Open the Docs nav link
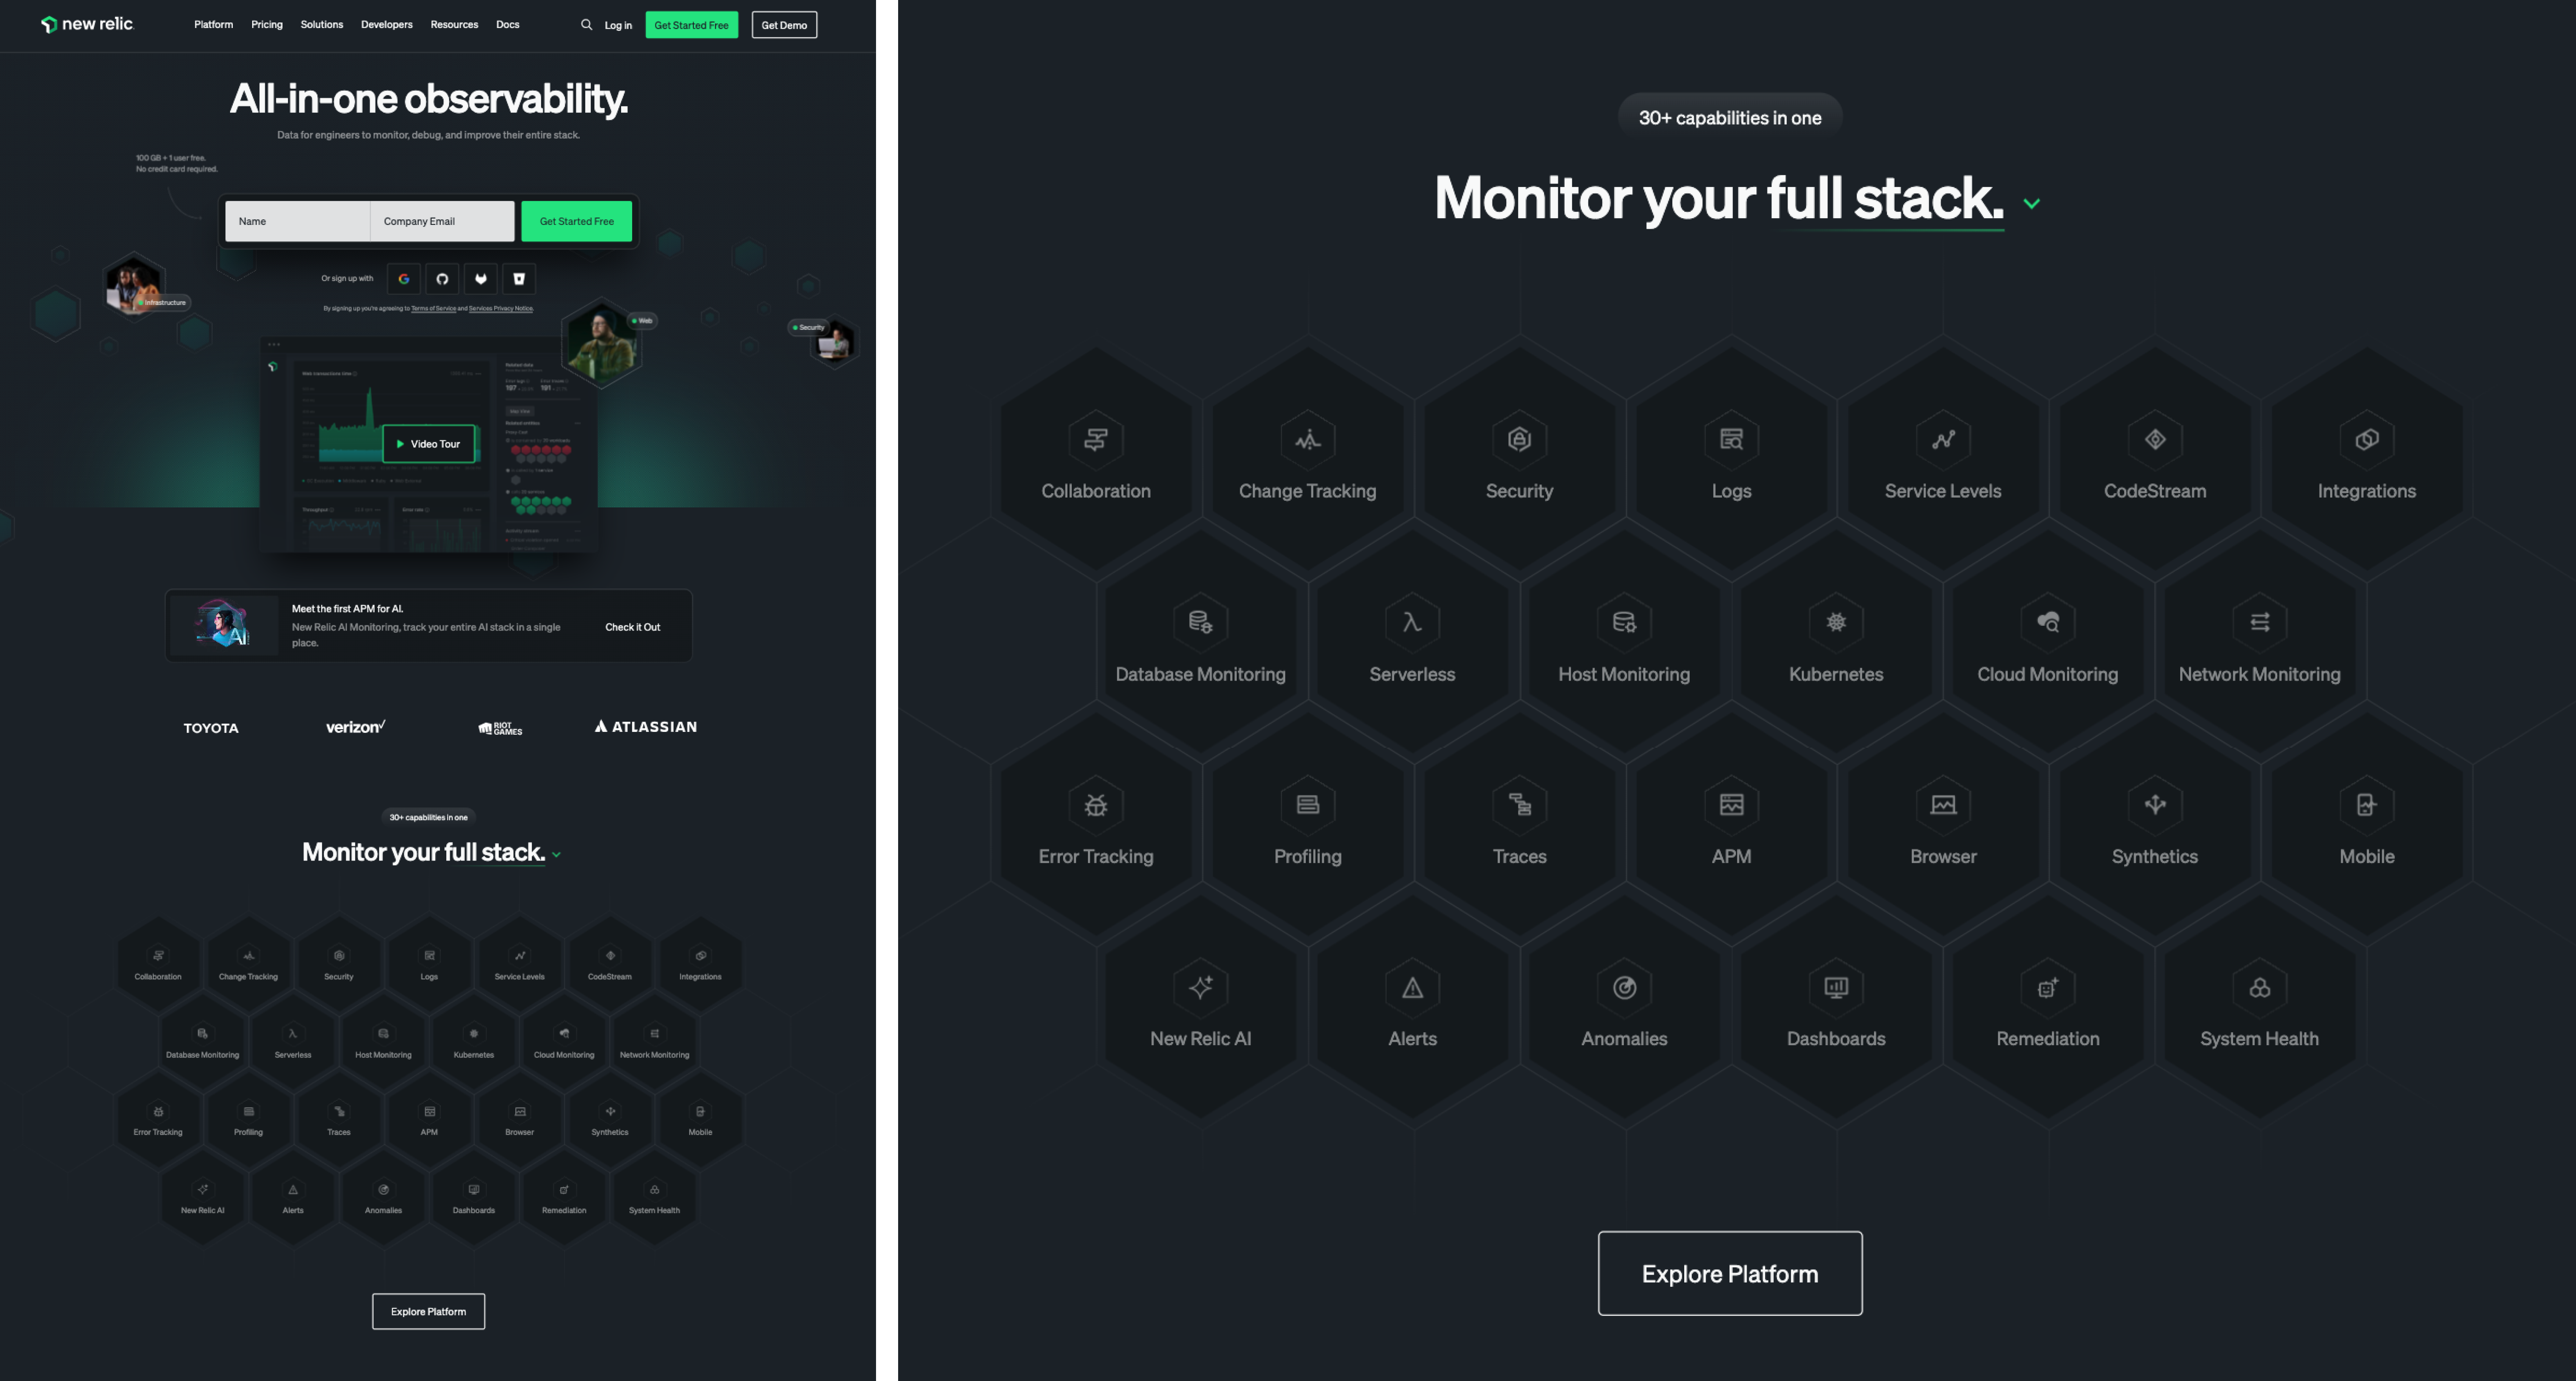 [508, 25]
